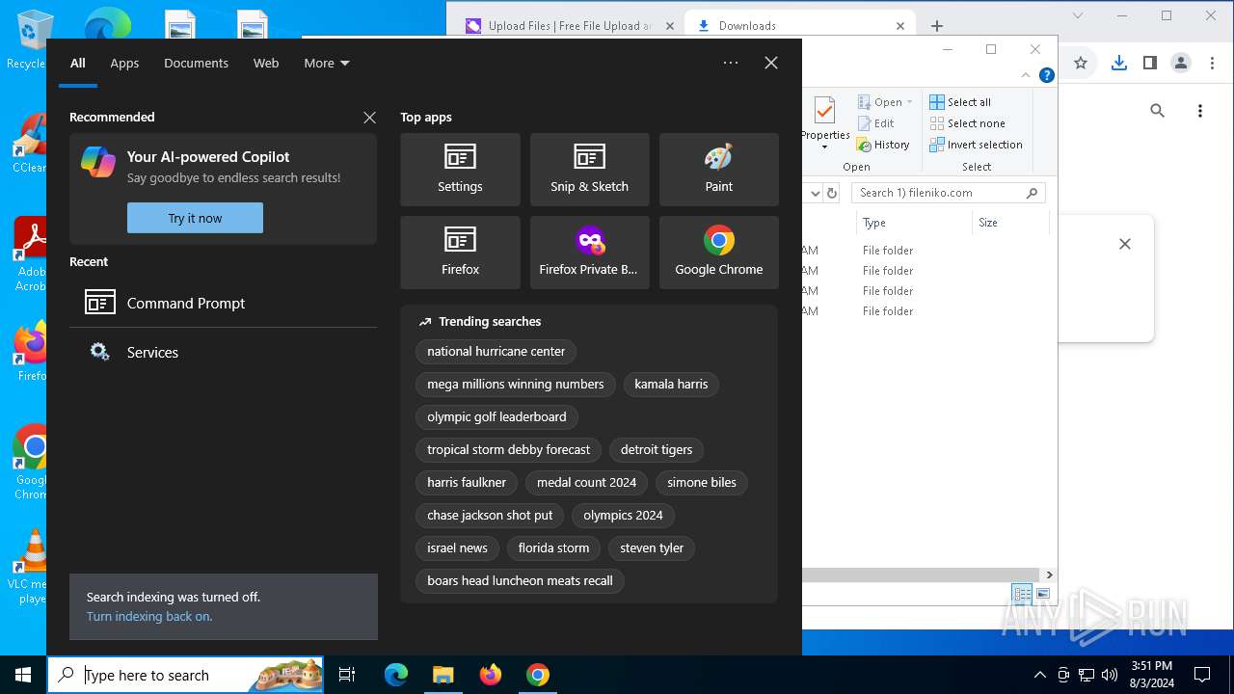The width and height of the screenshot is (1234, 694).
Task: Switch to Web search tab
Action: [x=266, y=63]
